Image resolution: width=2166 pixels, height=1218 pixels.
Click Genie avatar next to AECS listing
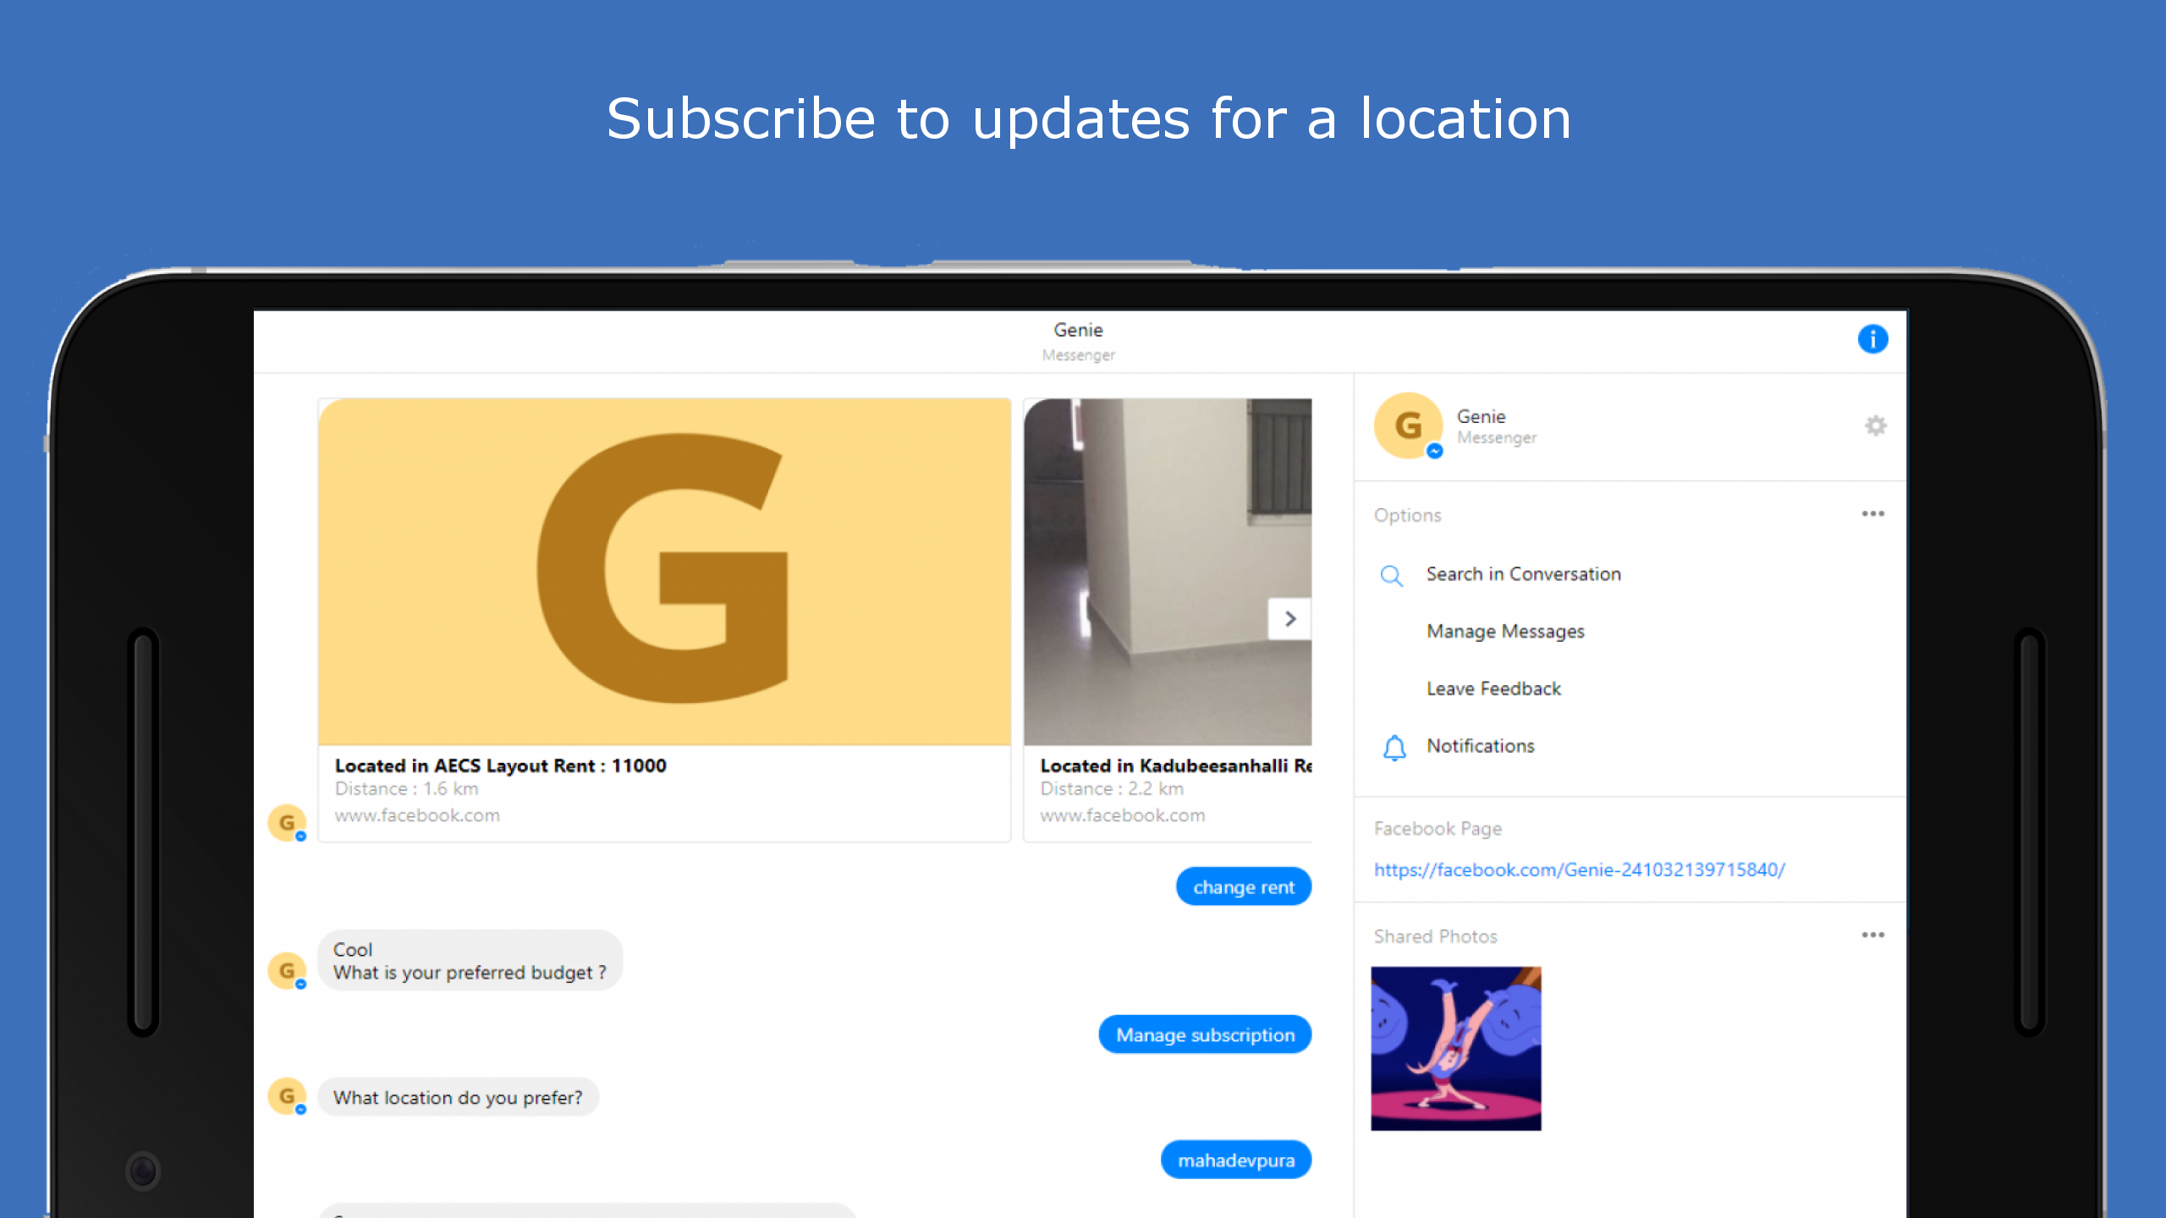coord(287,822)
